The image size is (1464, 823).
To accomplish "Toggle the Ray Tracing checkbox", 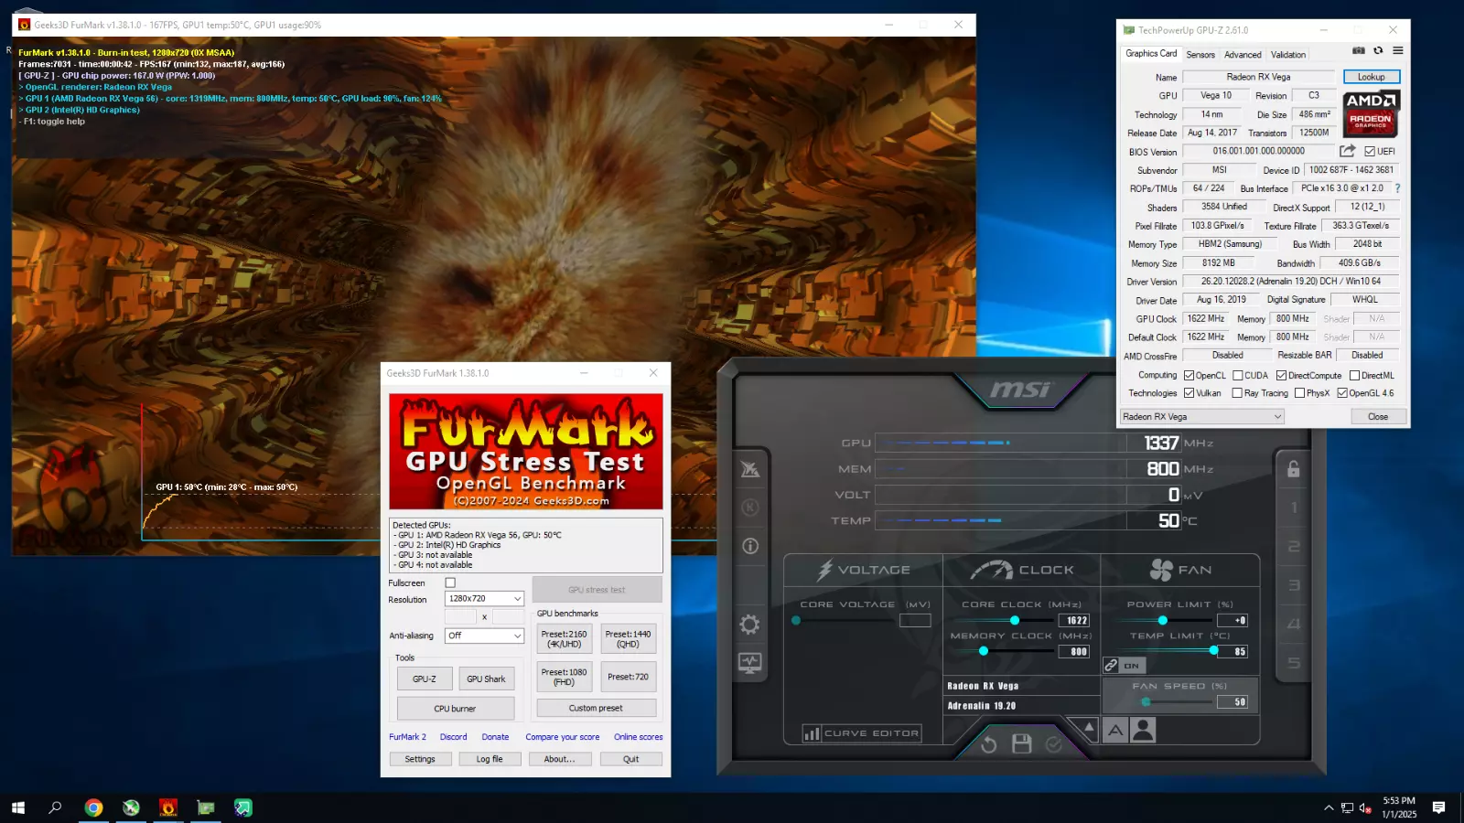I will tap(1237, 393).
